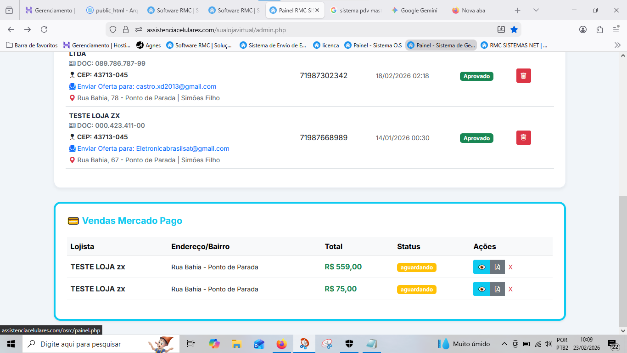View the R$ 559,00 sale details
The width and height of the screenshot is (627, 353).
[481, 267]
